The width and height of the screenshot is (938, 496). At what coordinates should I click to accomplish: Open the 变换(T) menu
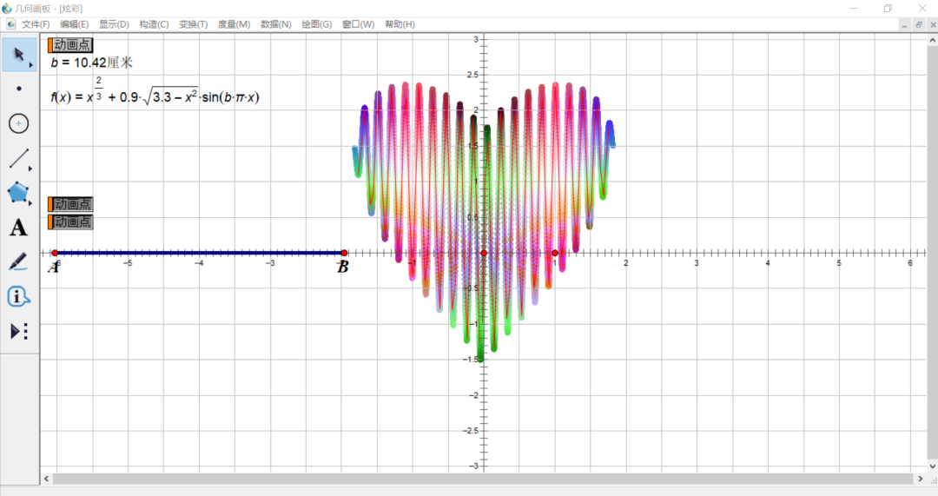(193, 24)
